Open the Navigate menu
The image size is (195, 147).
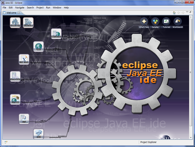point(20,8)
